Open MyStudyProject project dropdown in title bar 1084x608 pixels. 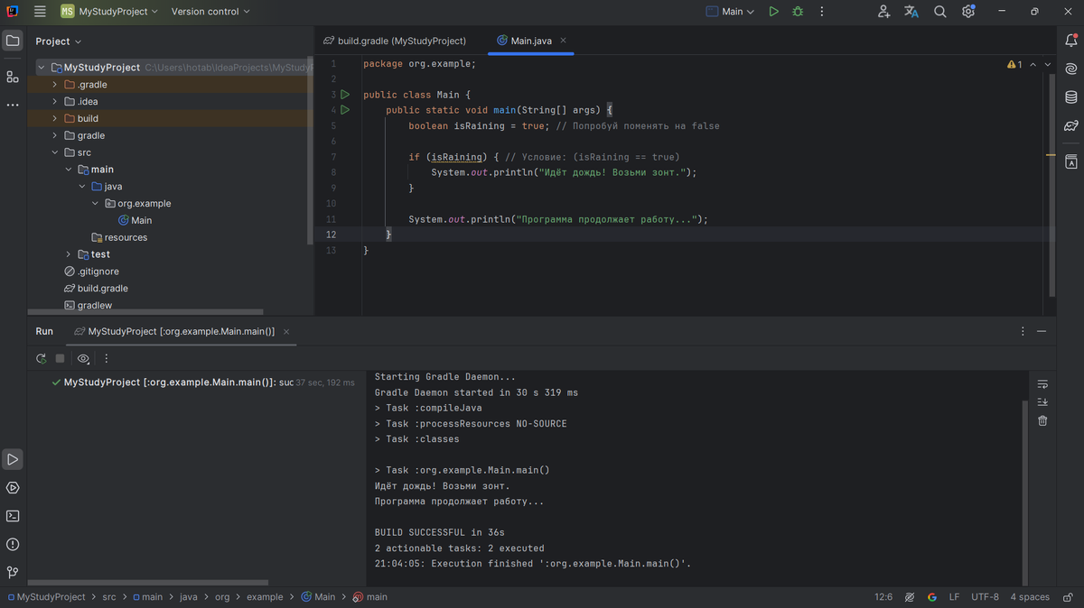[x=109, y=12]
